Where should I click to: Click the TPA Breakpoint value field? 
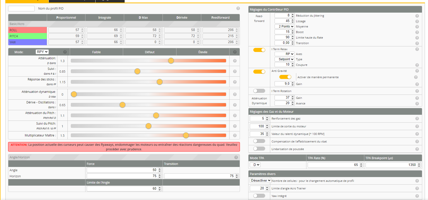pyautogui.click(x=391, y=165)
